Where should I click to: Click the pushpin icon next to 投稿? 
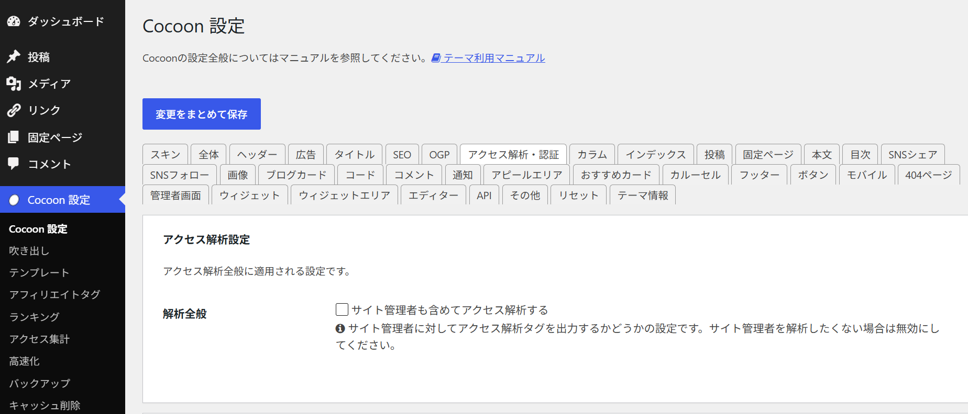(14, 56)
